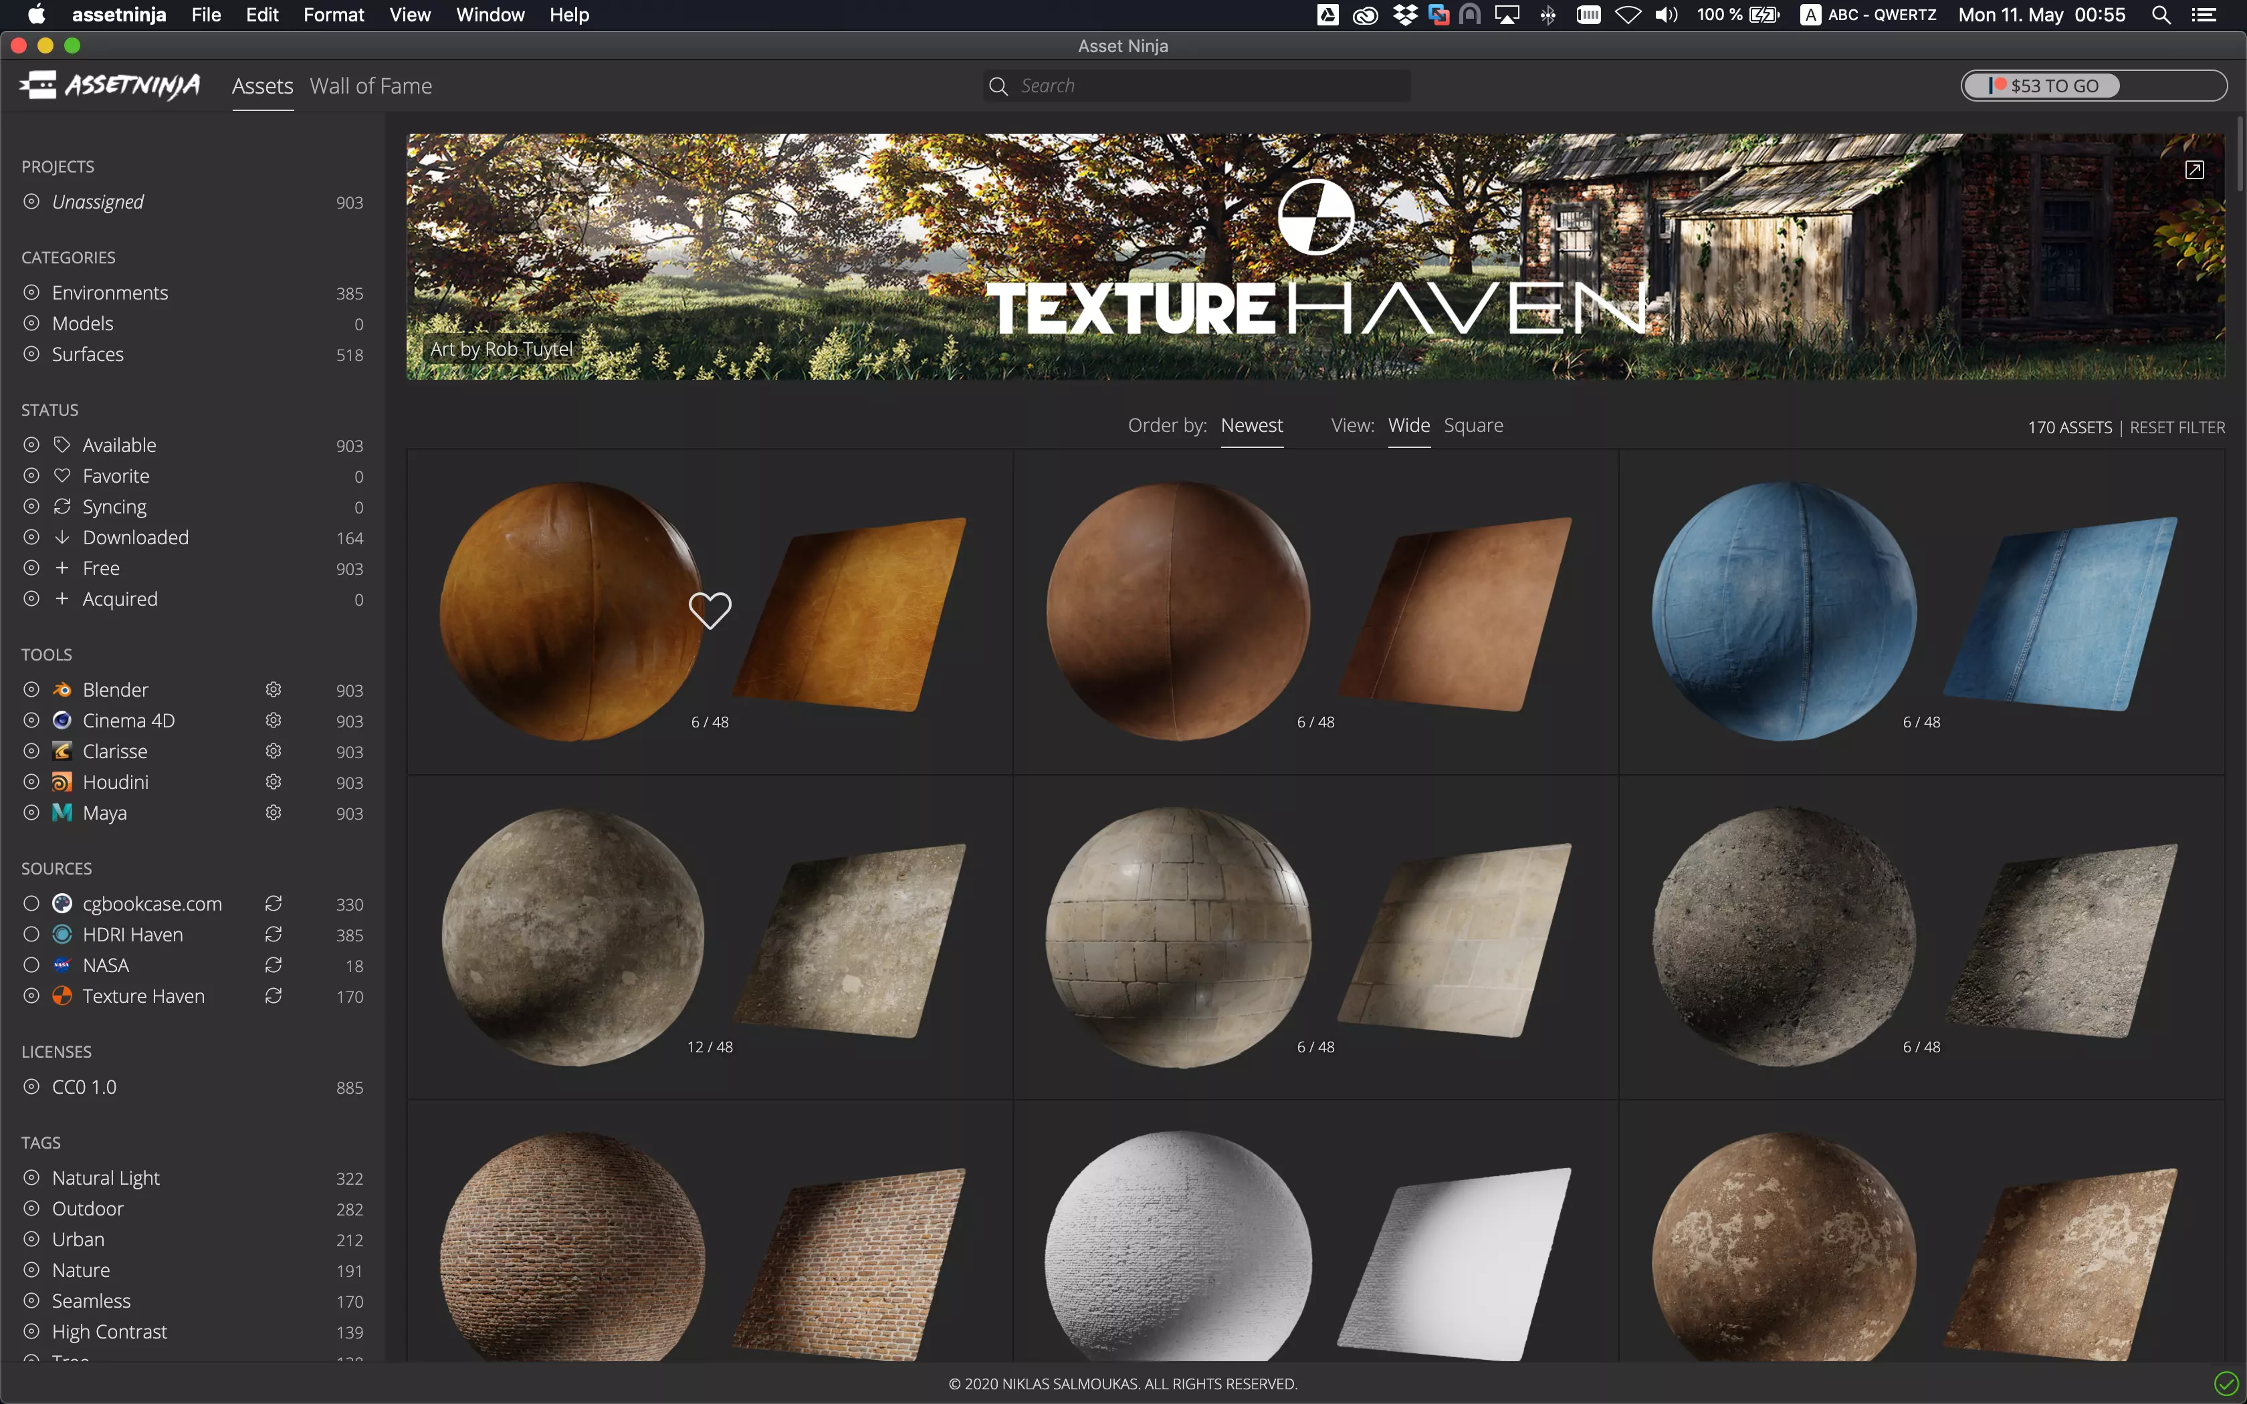
Task: Click the Blender settings gear icon
Action: pyautogui.click(x=273, y=690)
